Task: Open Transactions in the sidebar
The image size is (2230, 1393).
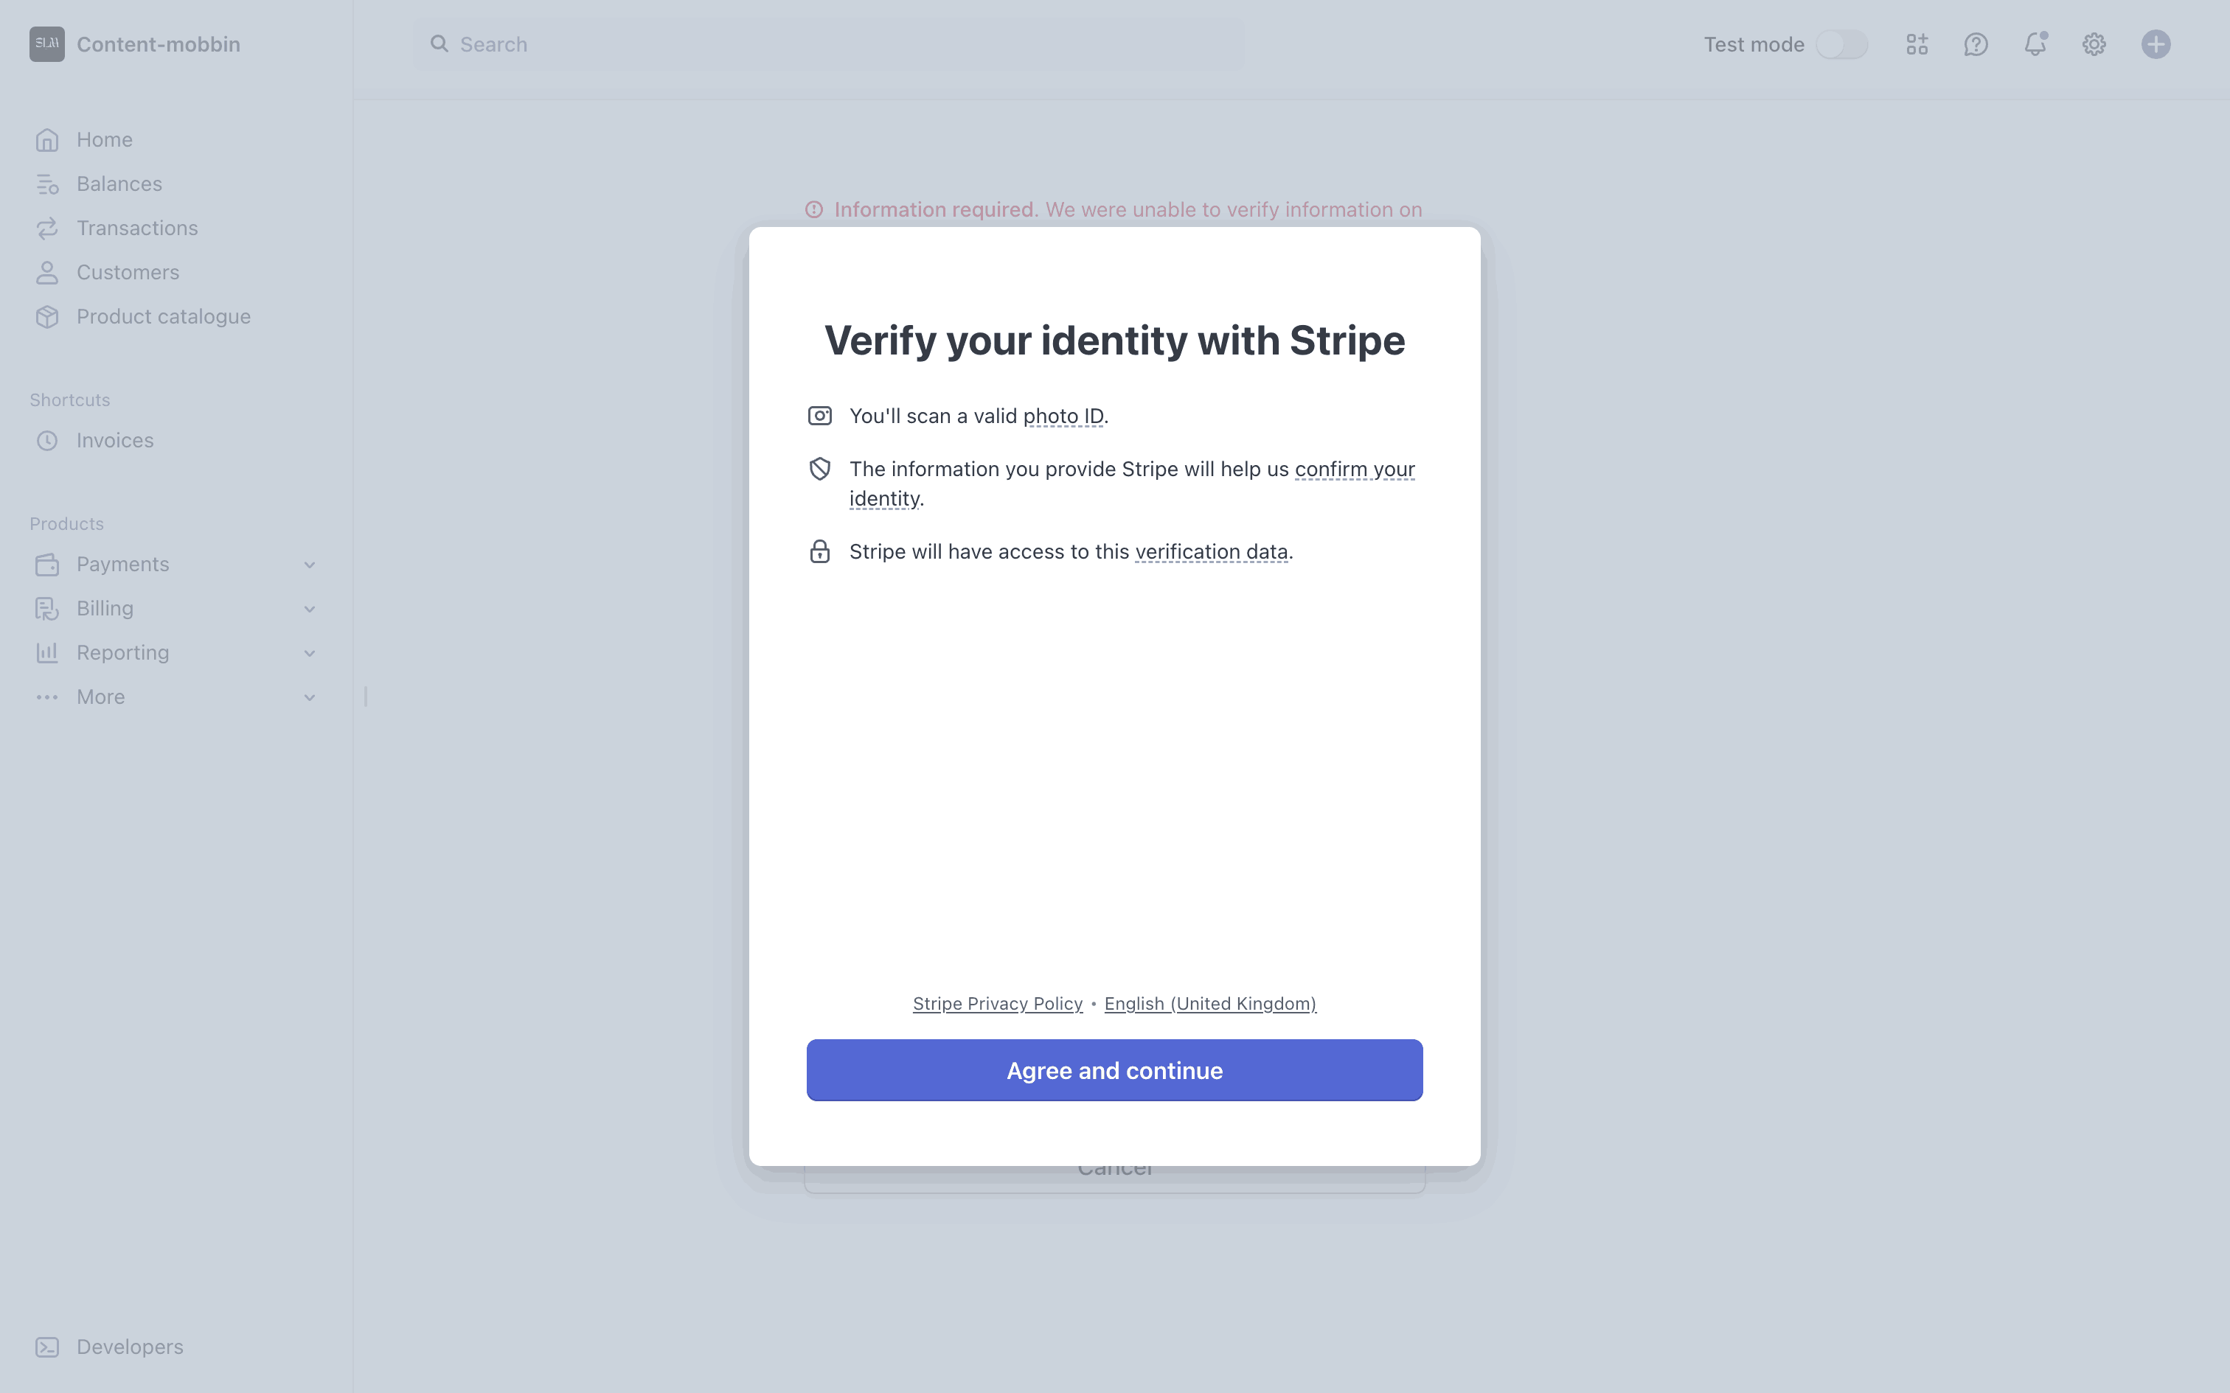Action: click(137, 228)
